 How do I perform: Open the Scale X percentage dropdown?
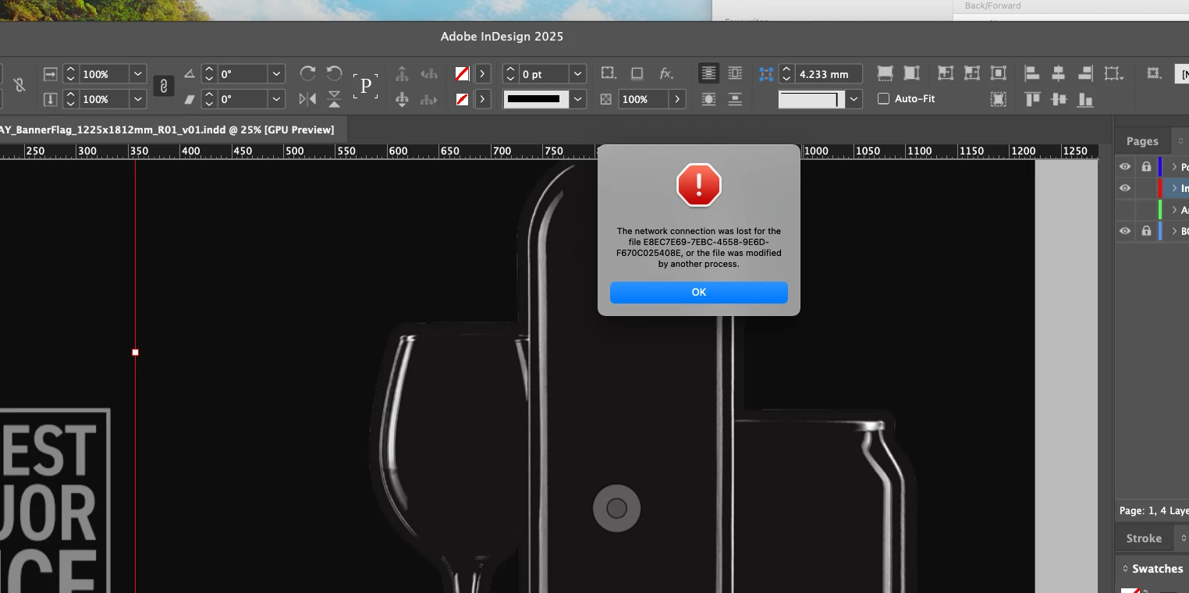point(138,74)
